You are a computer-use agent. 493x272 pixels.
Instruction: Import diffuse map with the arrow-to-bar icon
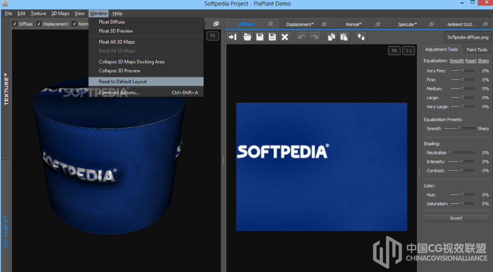pyautogui.click(x=233, y=37)
